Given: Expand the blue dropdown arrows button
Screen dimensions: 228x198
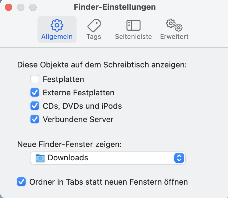Looking at the screenshot, I should [179, 158].
